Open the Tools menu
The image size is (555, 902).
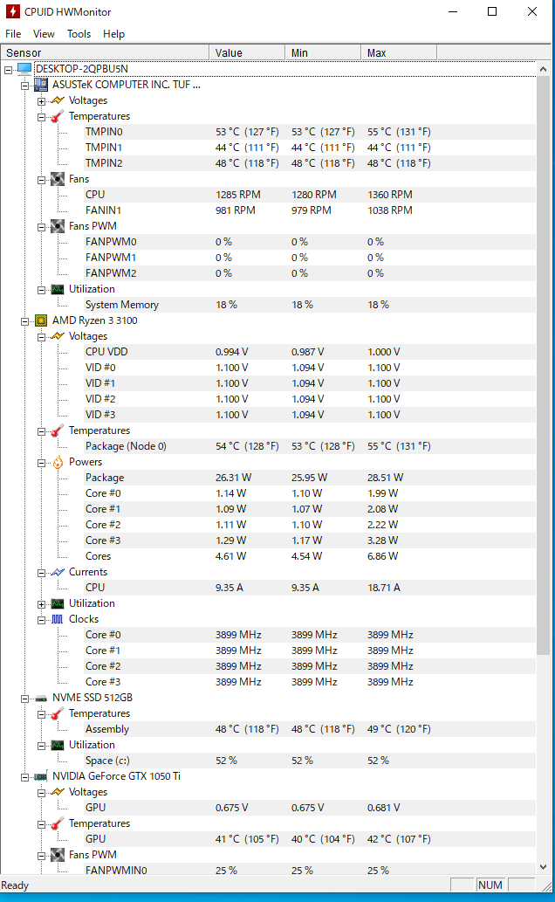[79, 34]
